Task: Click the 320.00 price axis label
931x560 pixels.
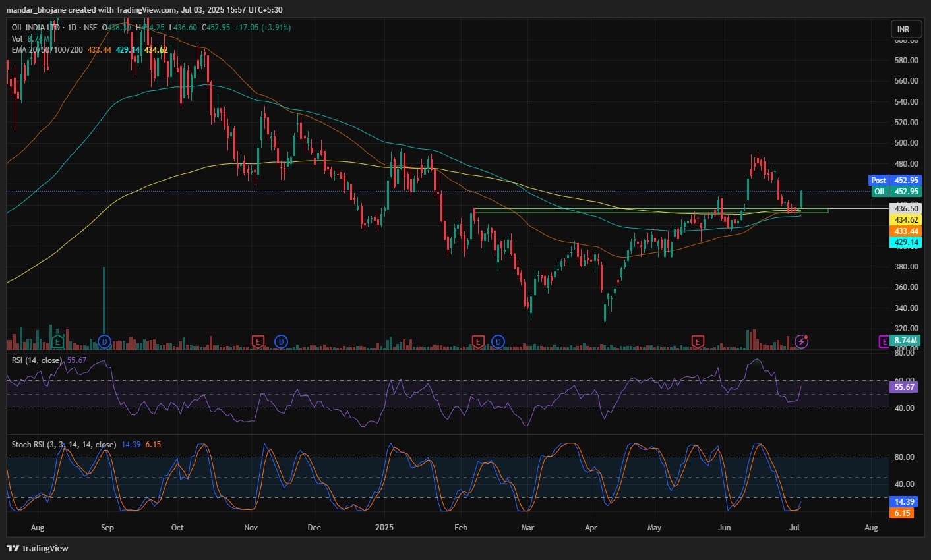Action: pyautogui.click(x=906, y=328)
